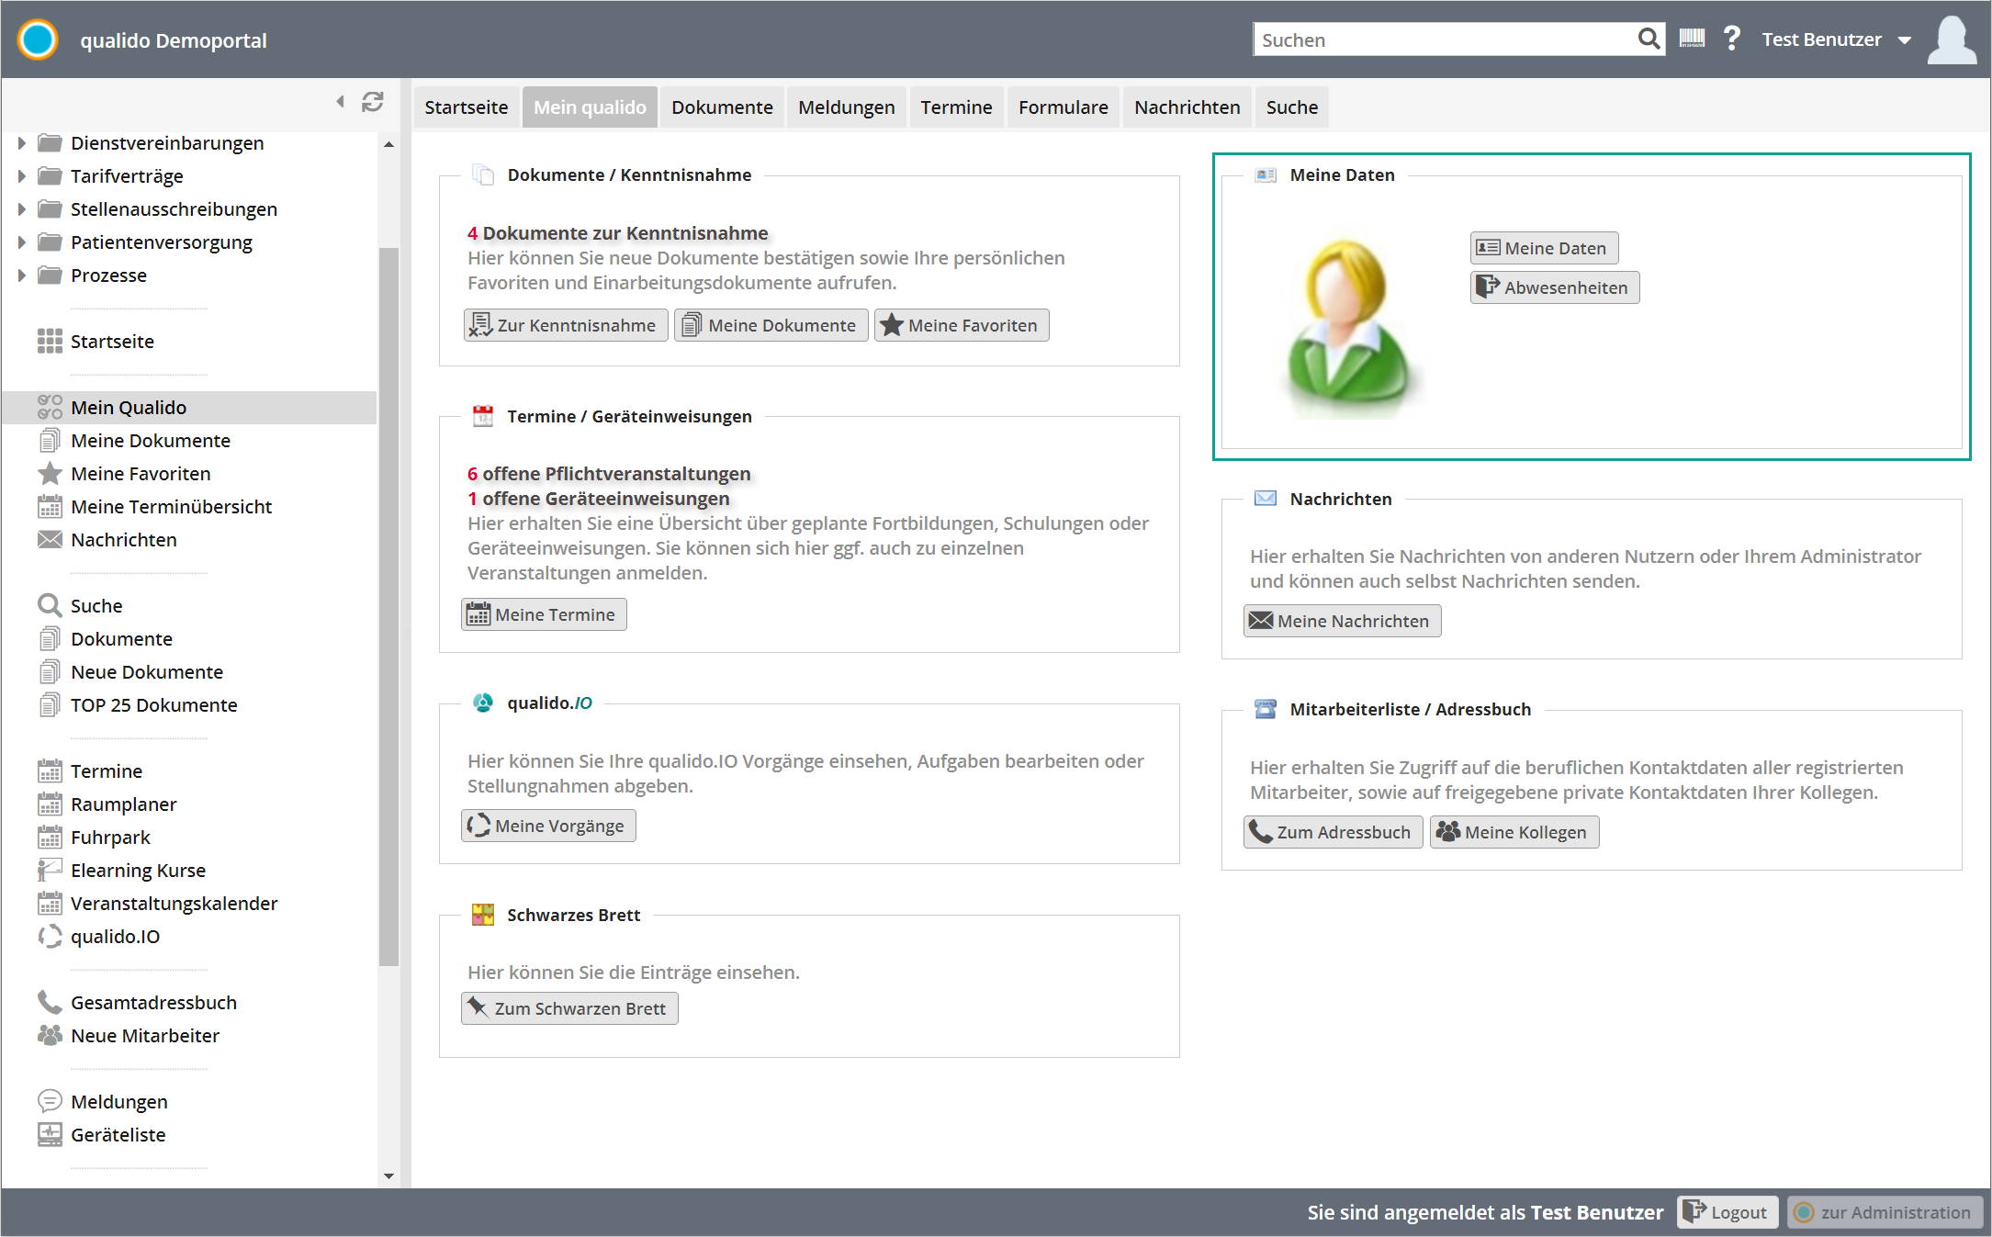Screen dimensions: 1992x1237
Task: Switch to the Startseite tab
Action: click(466, 107)
